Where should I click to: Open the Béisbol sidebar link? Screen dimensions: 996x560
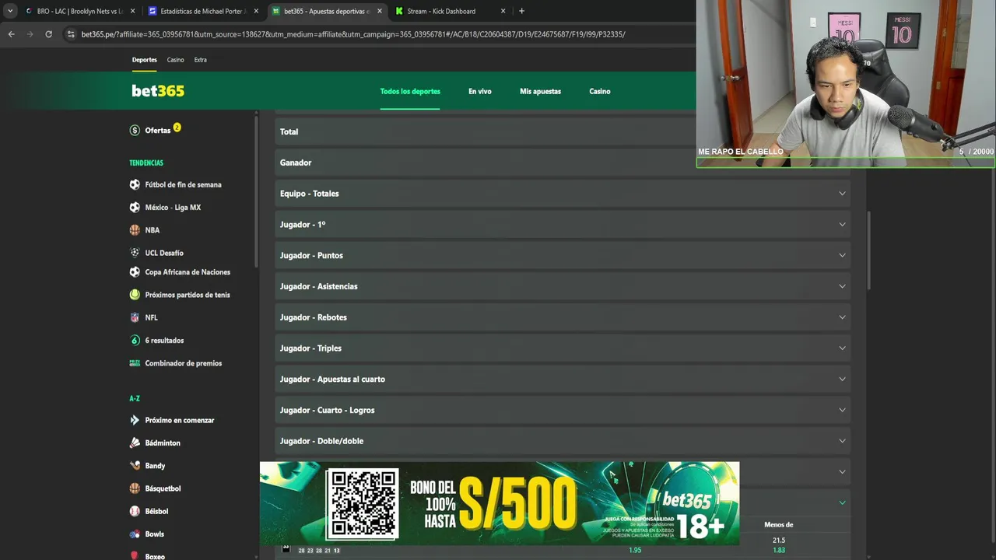156,511
